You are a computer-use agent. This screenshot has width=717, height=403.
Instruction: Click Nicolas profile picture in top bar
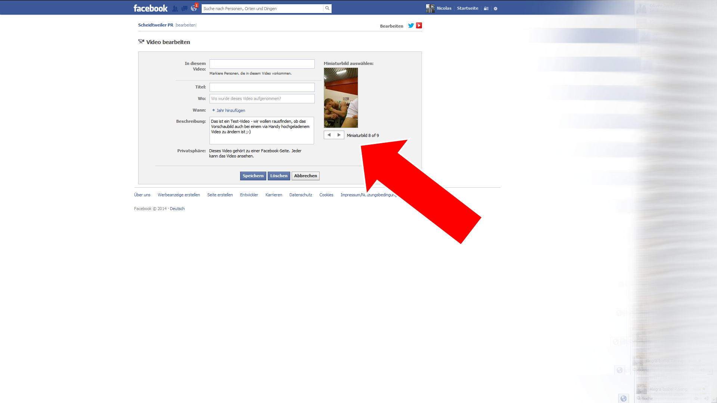(430, 8)
